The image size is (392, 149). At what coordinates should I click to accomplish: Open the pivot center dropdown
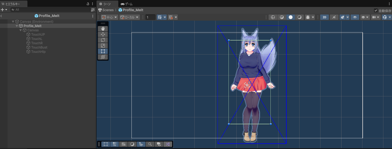pos(110,17)
